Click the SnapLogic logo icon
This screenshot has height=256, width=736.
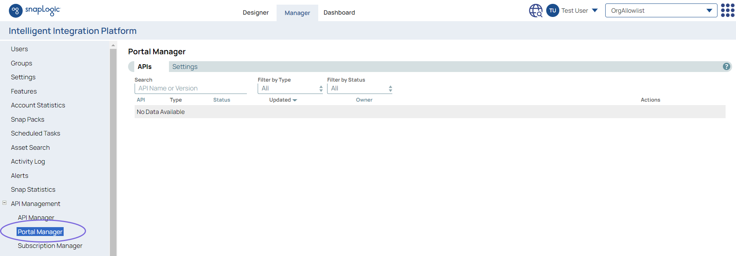15,11
